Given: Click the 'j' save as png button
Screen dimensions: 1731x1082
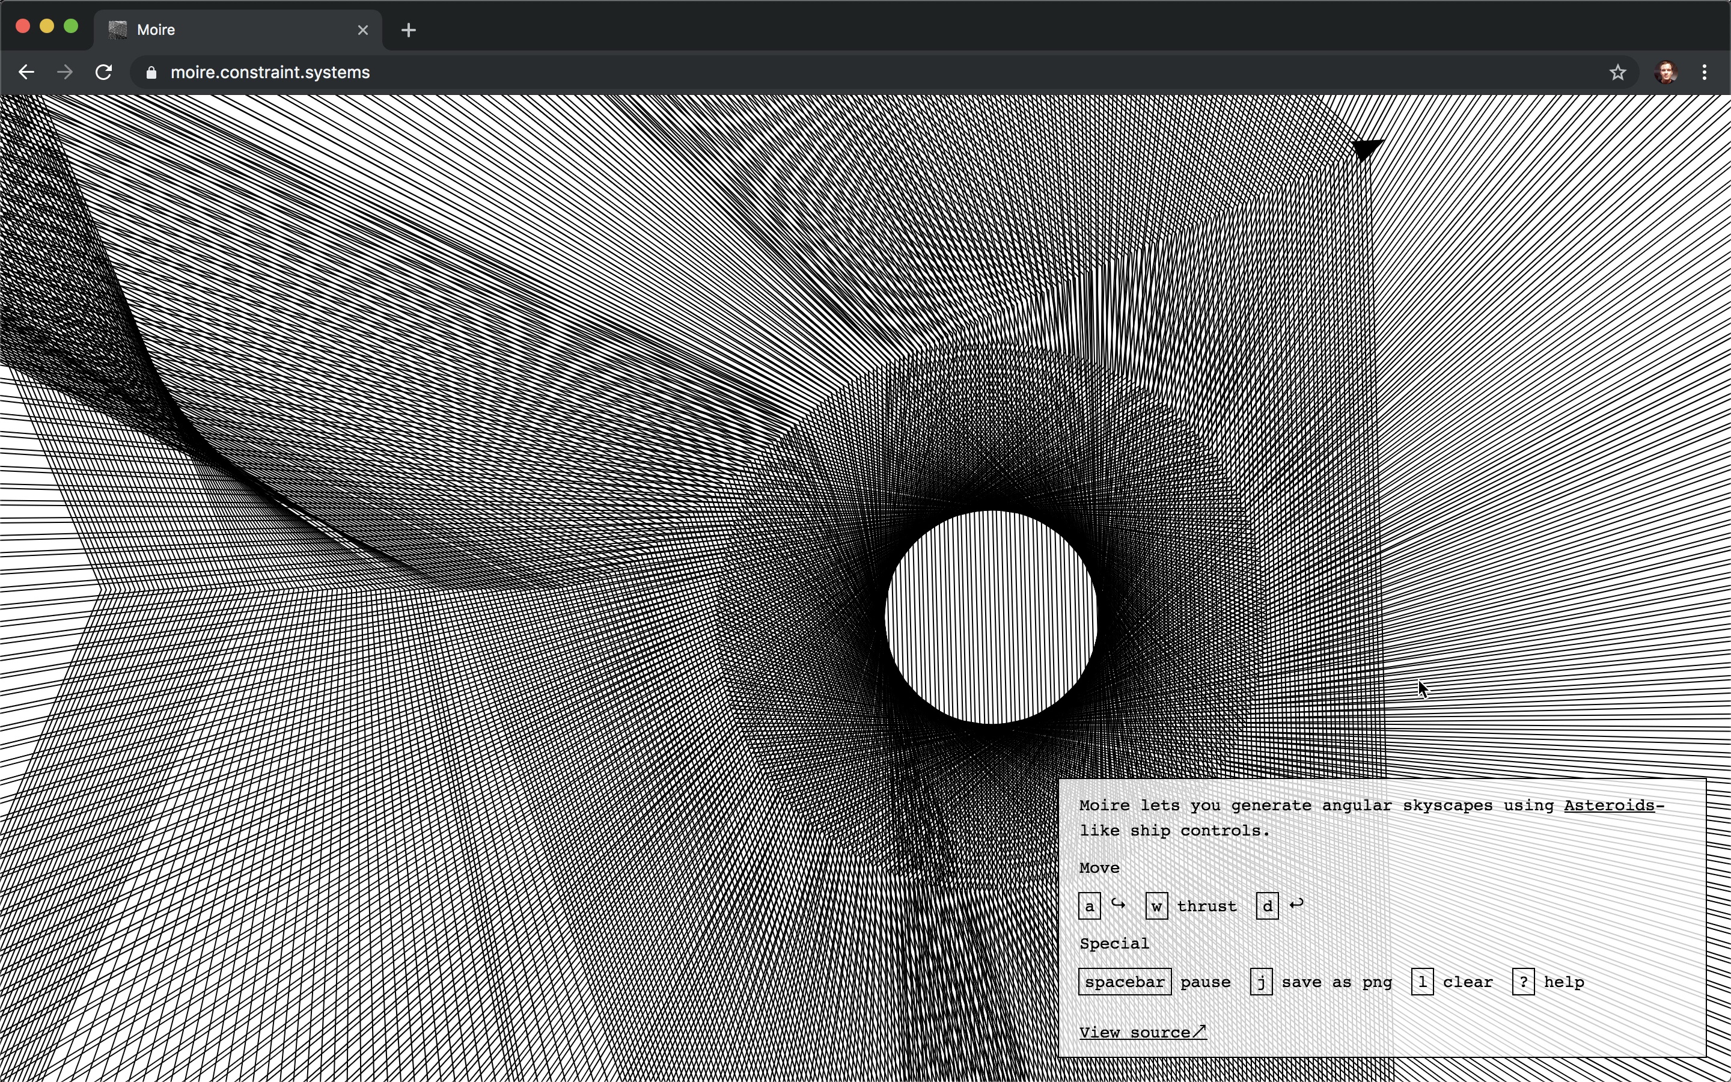Looking at the screenshot, I should (1261, 982).
